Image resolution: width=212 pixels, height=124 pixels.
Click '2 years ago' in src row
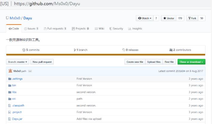point(196,99)
